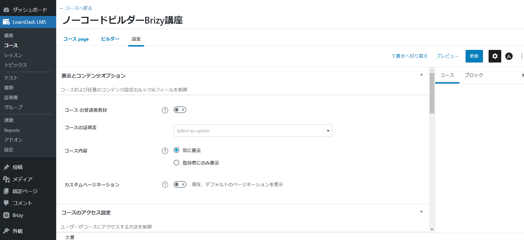The height and width of the screenshot is (240, 524).
Task: Click help icon beside コース内容
Action: (165, 151)
